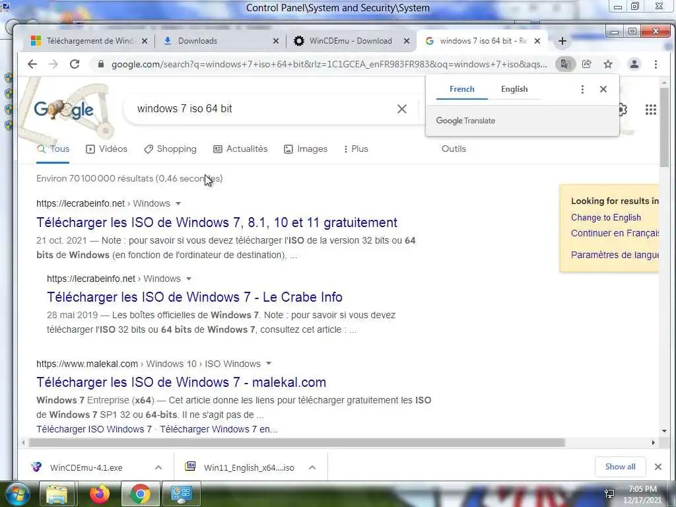Open the malekal.com result's dropdown arrow
The width and height of the screenshot is (676, 507).
[269, 364]
